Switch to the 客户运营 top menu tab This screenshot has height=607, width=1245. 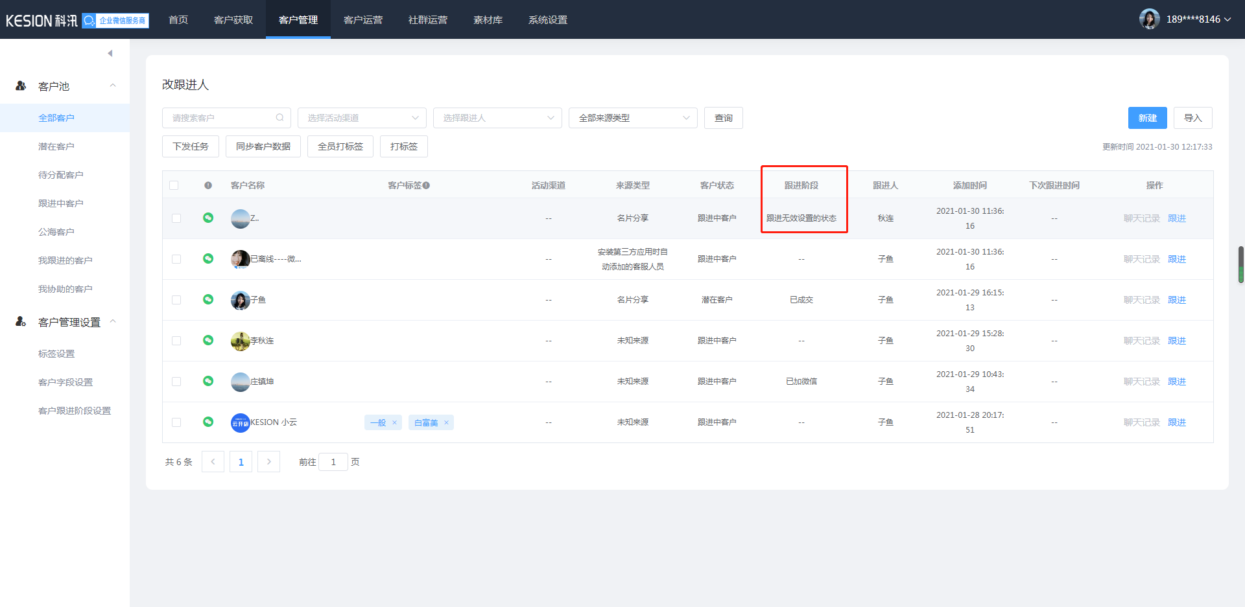pos(363,20)
